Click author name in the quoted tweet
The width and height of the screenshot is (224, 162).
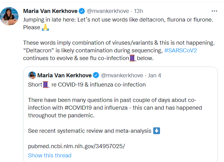pyautogui.click(x=64, y=75)
